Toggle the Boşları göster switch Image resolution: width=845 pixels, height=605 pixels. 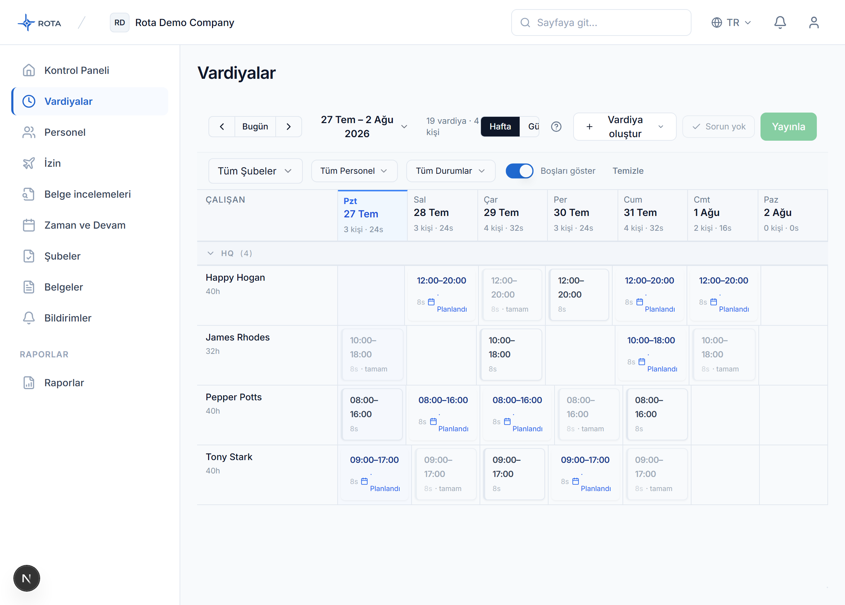pos(519,171)
